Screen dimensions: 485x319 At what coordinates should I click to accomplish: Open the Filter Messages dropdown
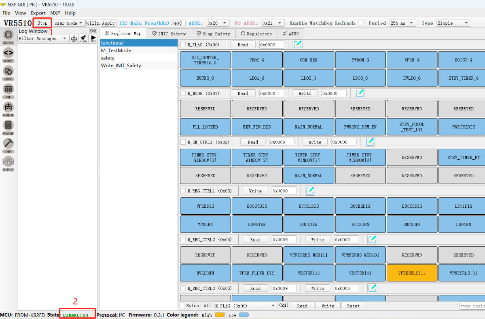point(43,38)
